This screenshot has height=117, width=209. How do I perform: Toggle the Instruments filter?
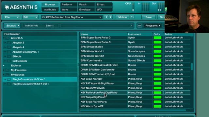click(31, 26)
